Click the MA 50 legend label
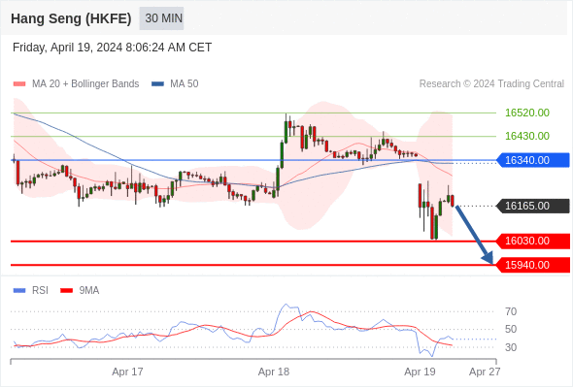The image size is (573, 388). point(185,84)
